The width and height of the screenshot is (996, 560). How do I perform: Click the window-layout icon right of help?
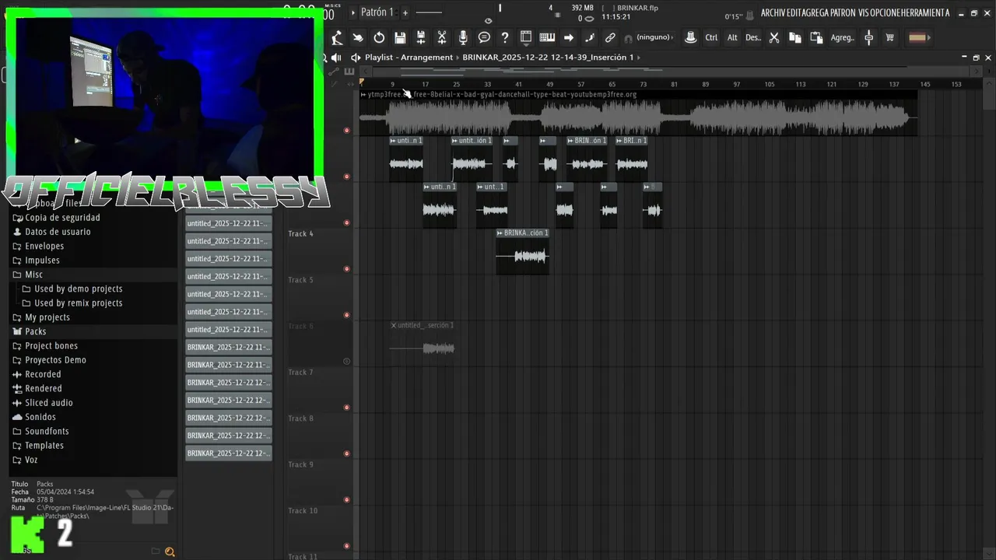tap(526, 37)
